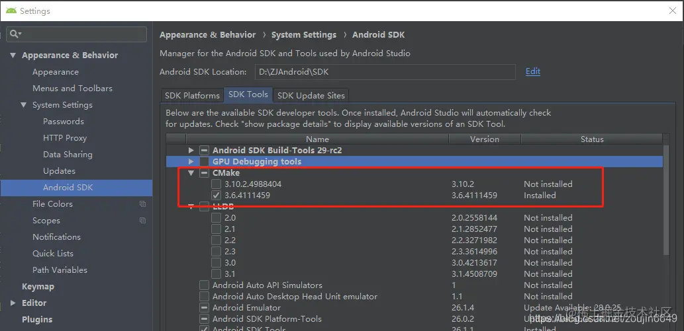Expand the Editor section
Screen dimensions: 684x331
click(13, 303)
